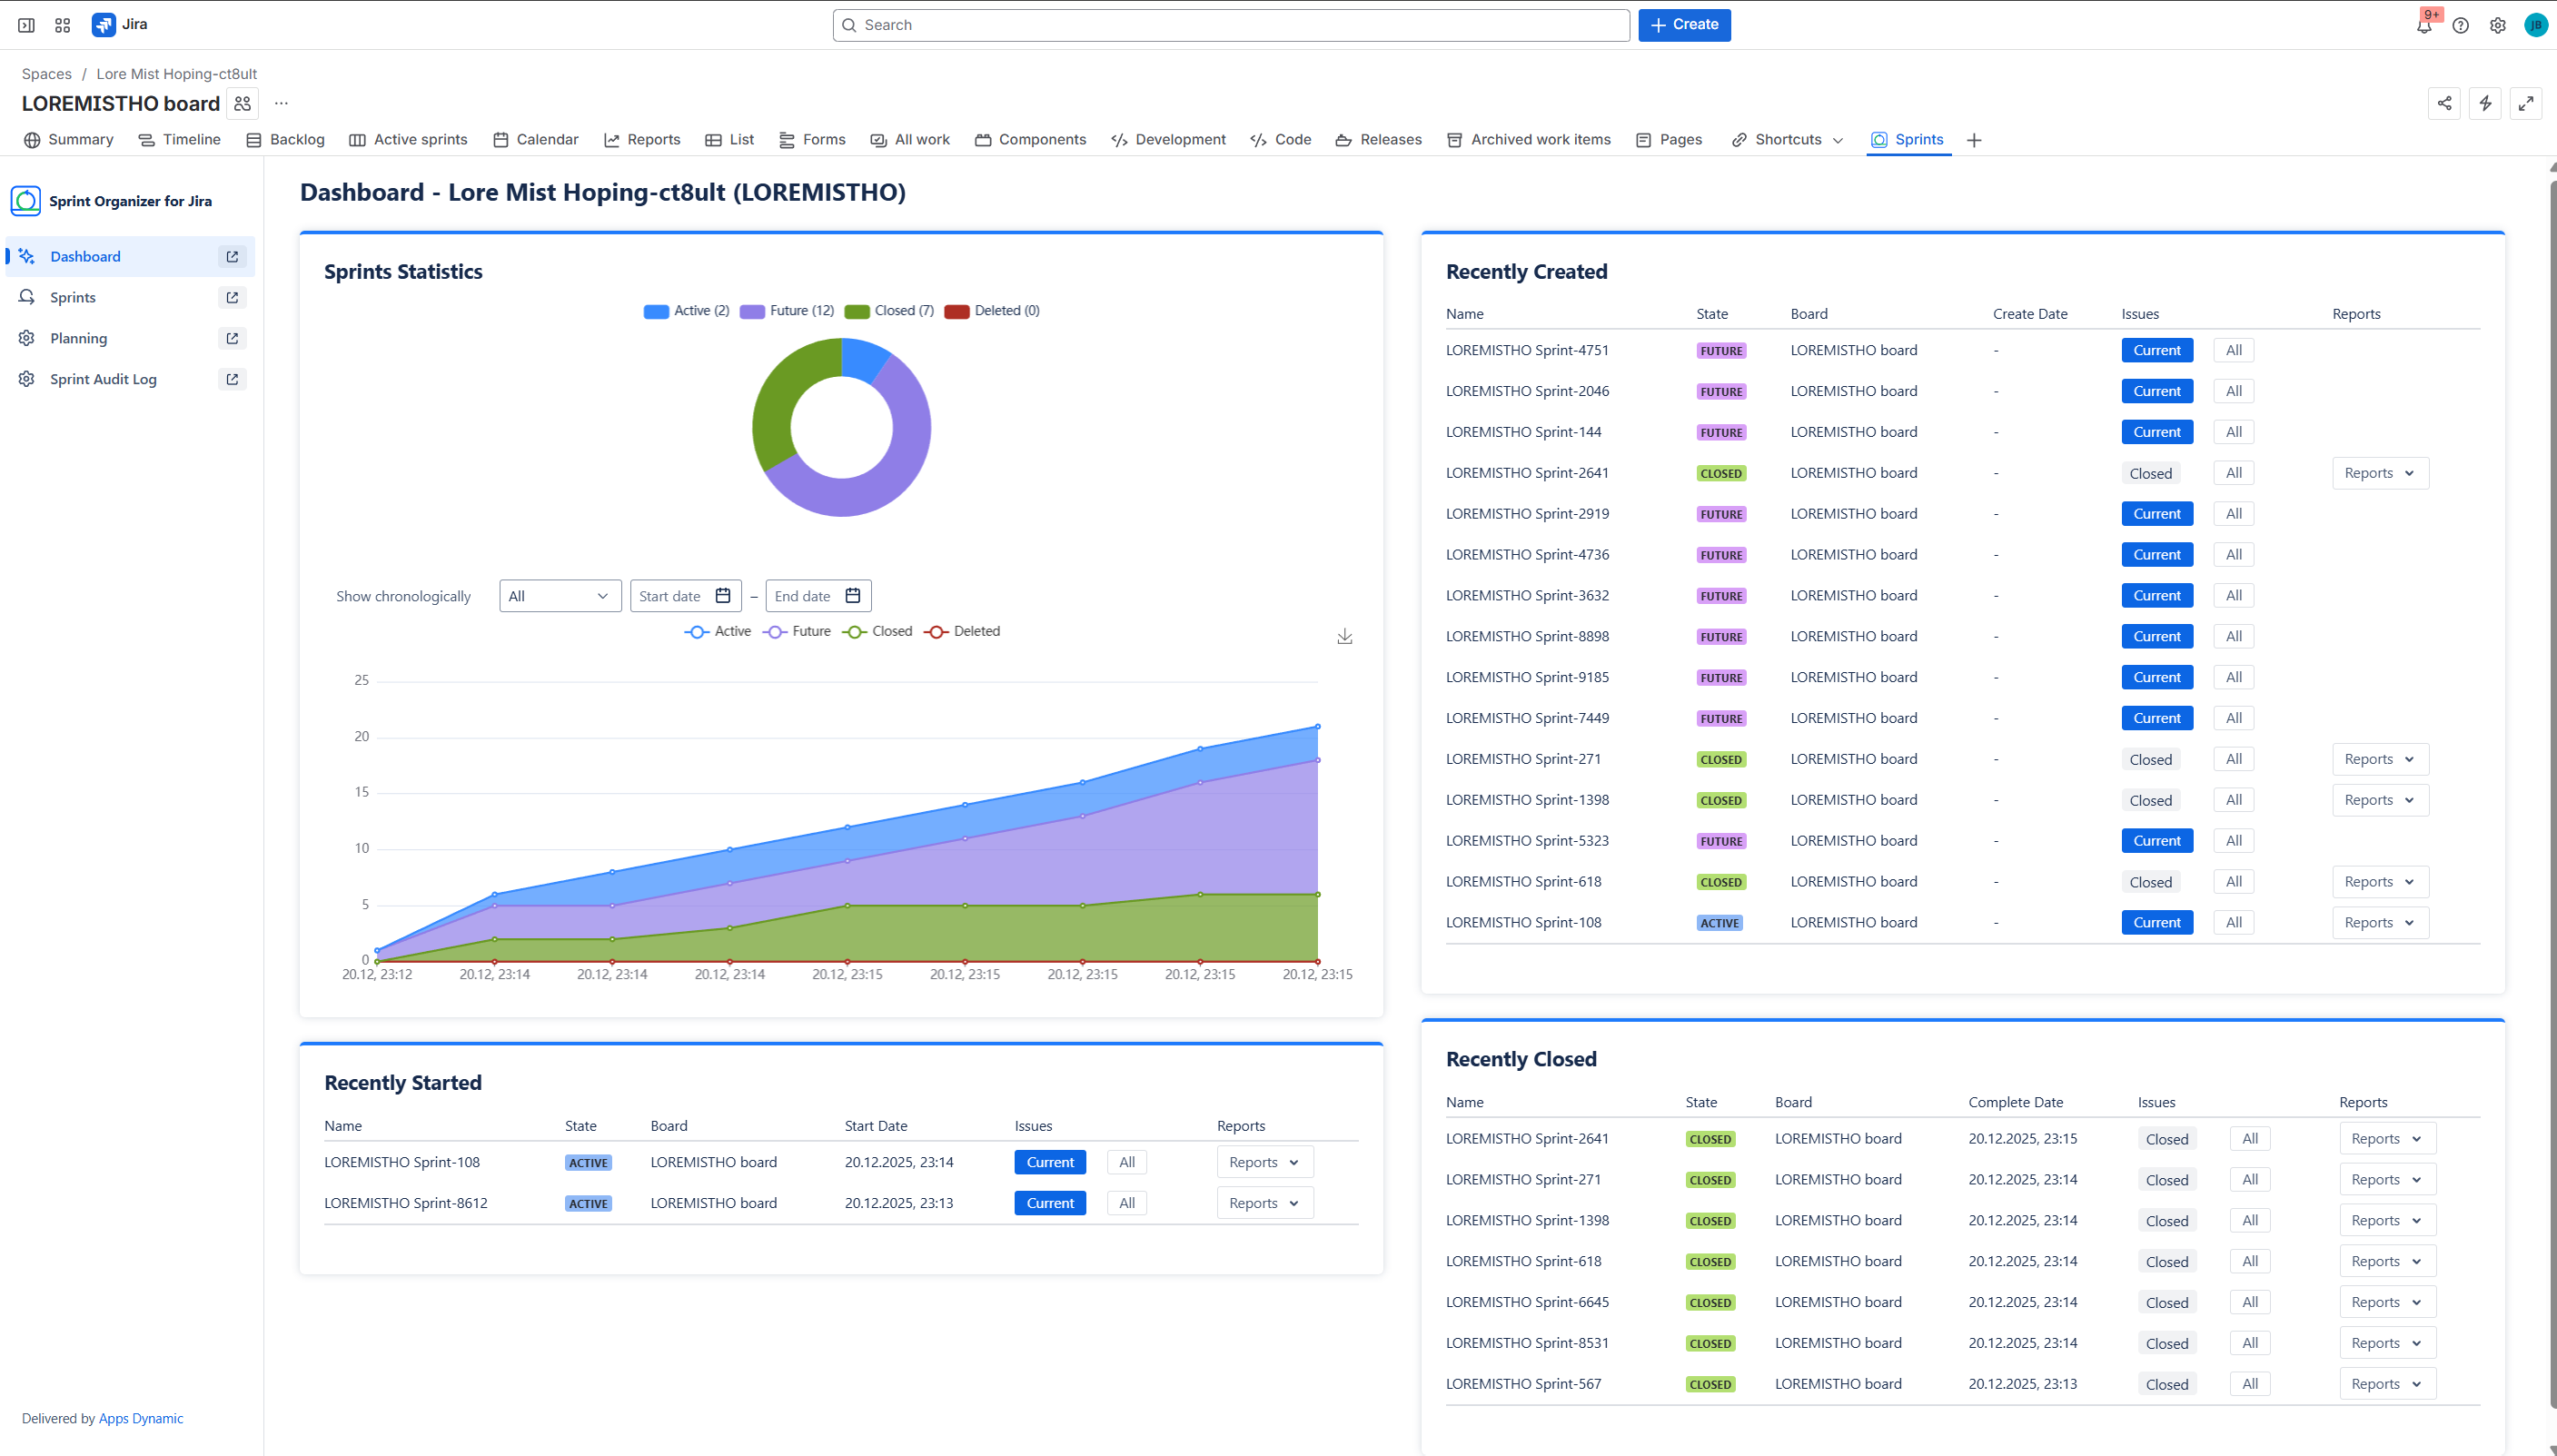Open the app switcher grid icon
This screenshot has width=2557, height=1456.
tap(63, 25)
